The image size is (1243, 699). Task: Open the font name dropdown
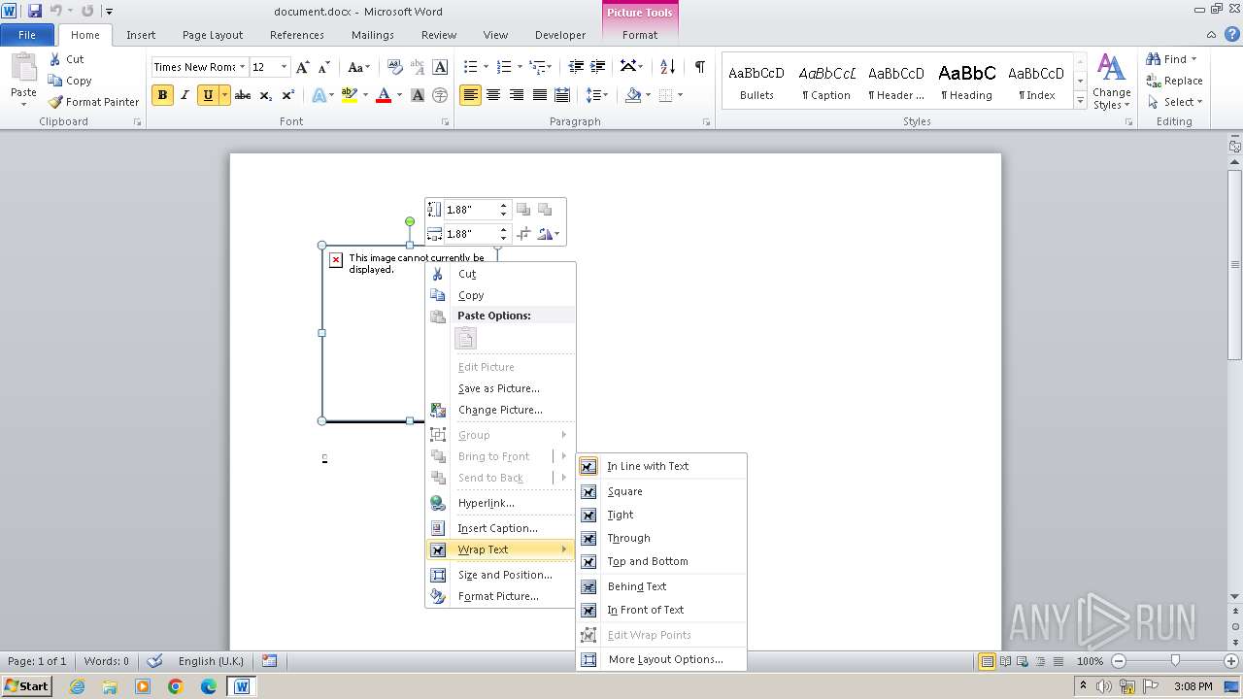click(241, 67)
